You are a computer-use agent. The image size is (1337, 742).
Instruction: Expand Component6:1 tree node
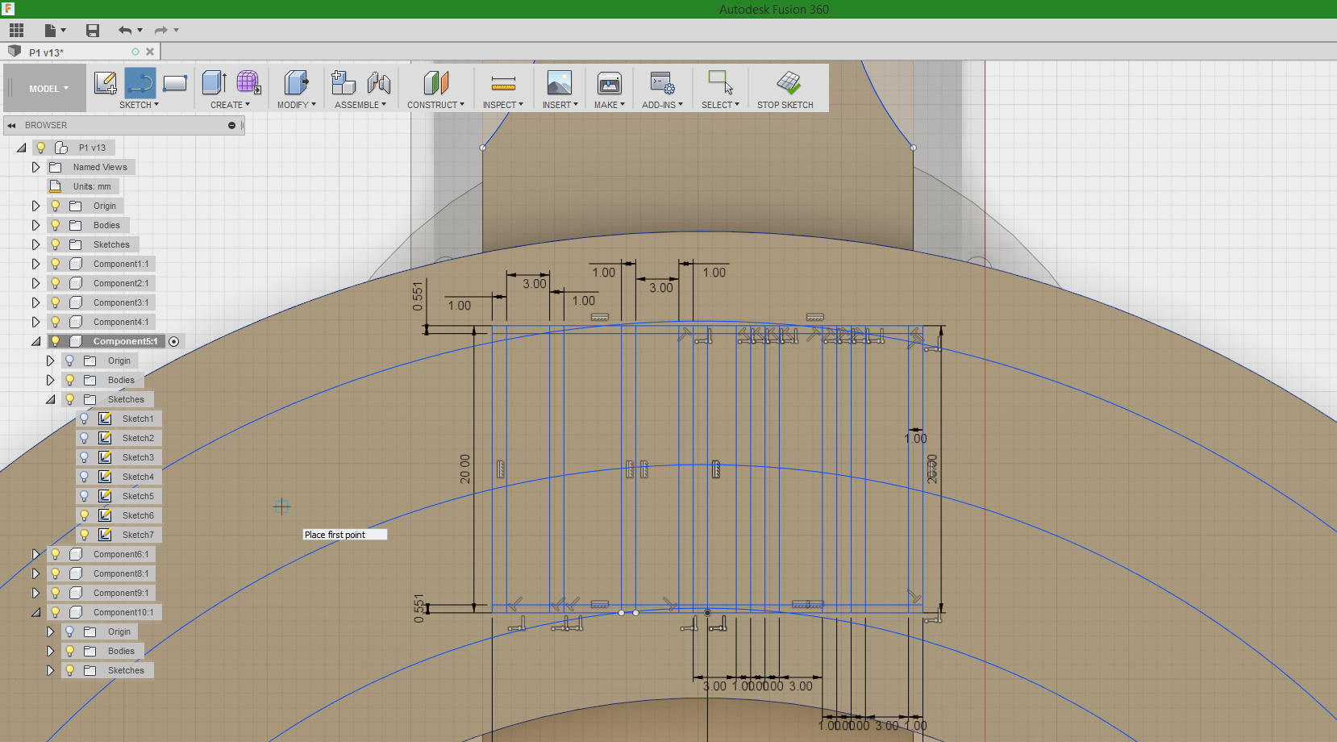point(35,554)
